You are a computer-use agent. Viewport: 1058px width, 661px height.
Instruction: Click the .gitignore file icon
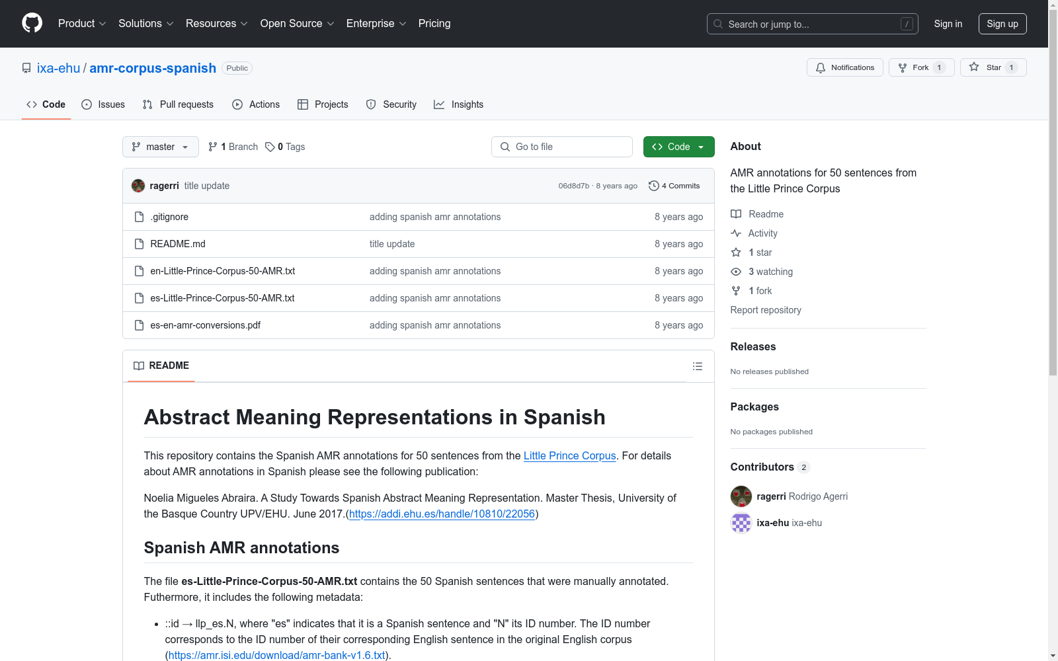(139, 217)
